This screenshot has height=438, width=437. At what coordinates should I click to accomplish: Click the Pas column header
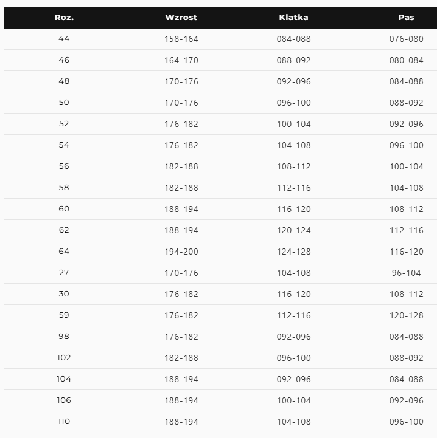point(406,18)
